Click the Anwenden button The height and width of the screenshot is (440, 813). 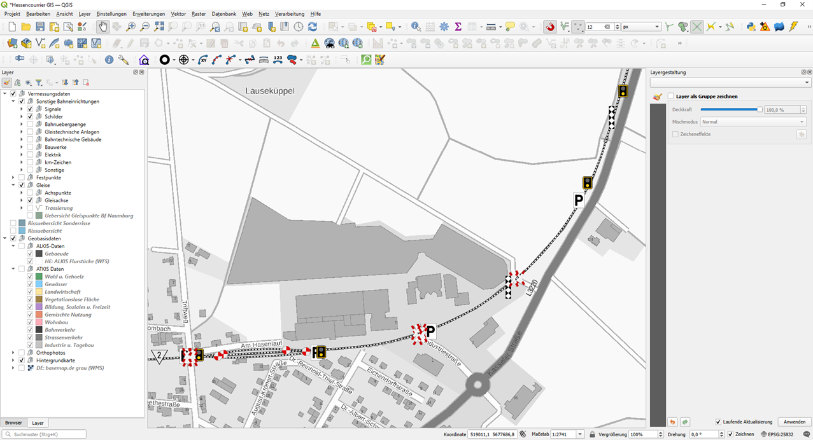tap(794, 422)
